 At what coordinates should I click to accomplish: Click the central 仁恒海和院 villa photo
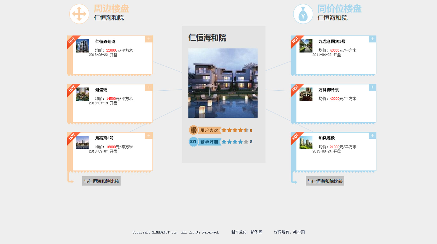coord(223,83)
